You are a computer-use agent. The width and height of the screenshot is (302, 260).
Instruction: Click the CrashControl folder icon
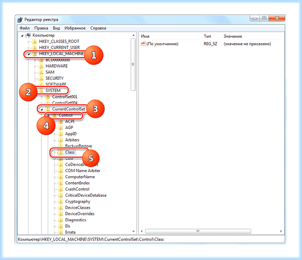coord(61,189)
